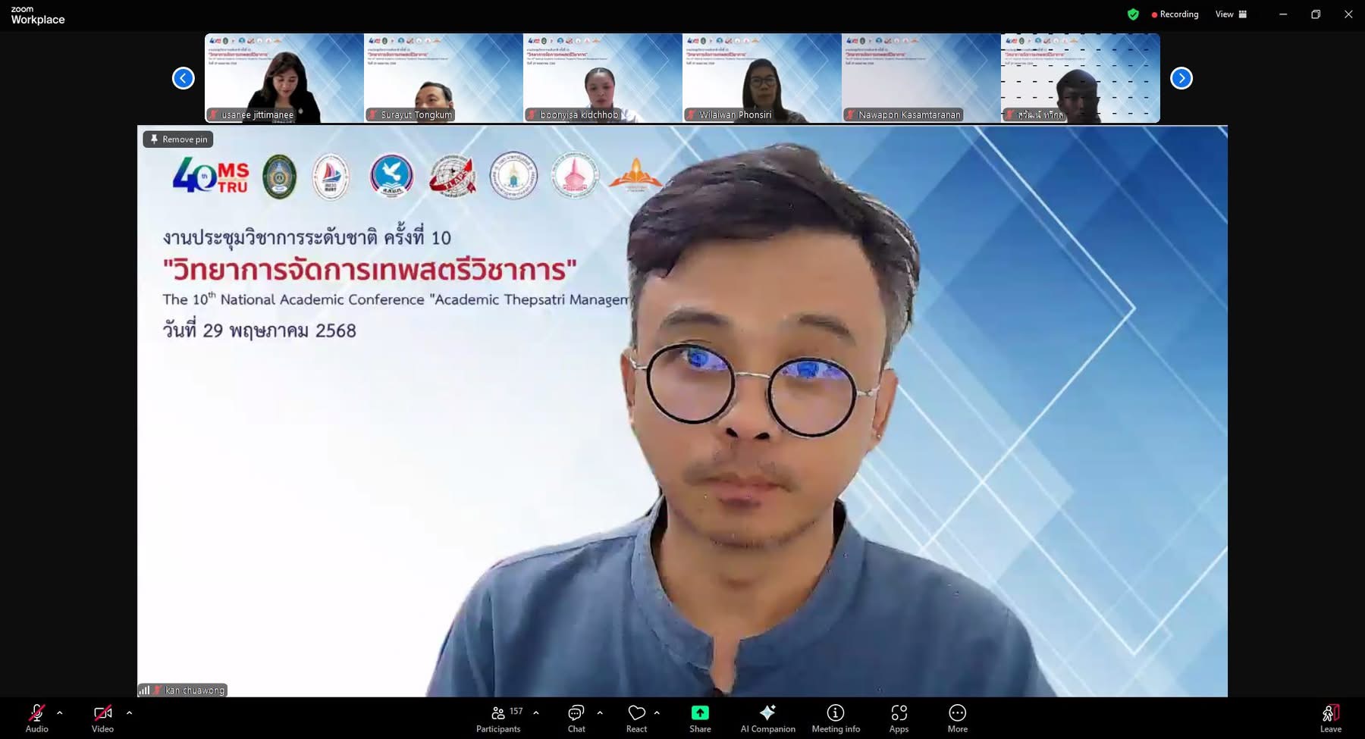The height and width of the screenshot is (739, 1365).
Task: Unmute the microphone with Audio button
Action: pyautogui.click(x=36, y=718)
